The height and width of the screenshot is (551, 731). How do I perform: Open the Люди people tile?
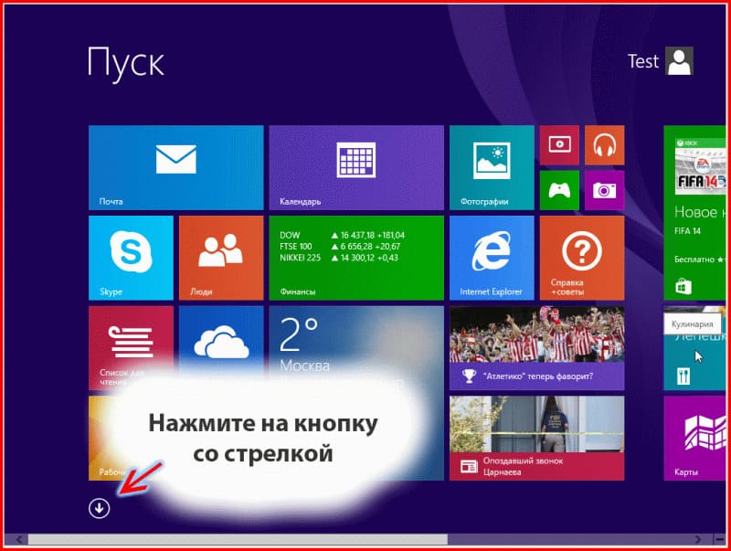[221, 258]
